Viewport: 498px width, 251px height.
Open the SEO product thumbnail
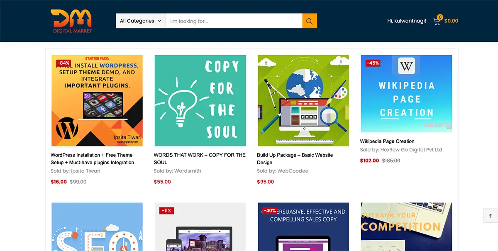point(97,227)
